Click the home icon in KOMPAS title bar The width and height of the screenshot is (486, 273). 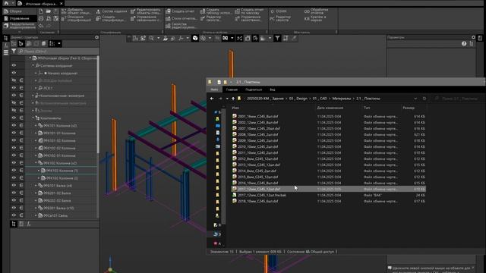[x=6, y=3]
